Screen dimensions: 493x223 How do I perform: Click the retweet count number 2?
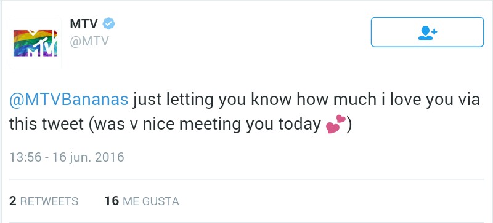(12, 201)
